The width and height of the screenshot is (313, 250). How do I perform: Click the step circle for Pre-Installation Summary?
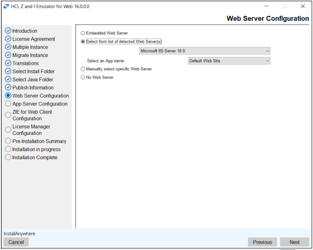[8, 141]
